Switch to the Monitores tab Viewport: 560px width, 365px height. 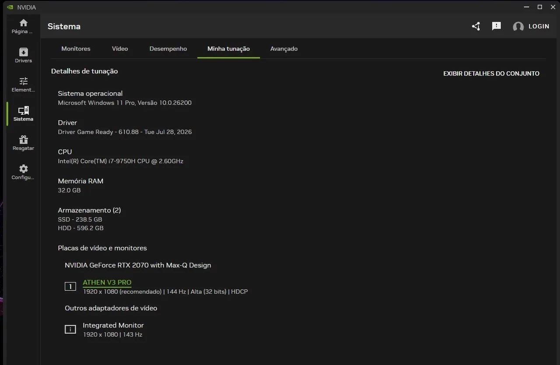(76, 49)
